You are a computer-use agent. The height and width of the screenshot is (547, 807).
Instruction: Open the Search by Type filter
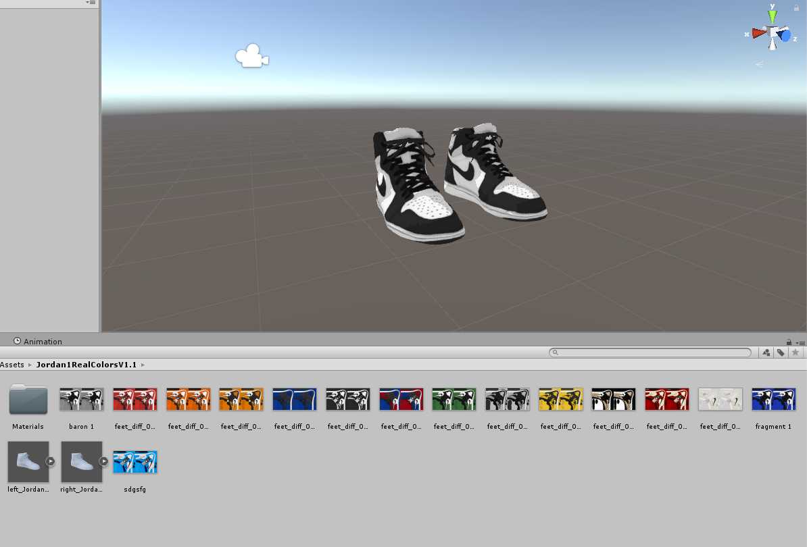[x=766, y=353]
